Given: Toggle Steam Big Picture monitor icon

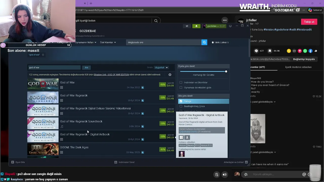Looking at the screenshot, I should tap(230, 26).
